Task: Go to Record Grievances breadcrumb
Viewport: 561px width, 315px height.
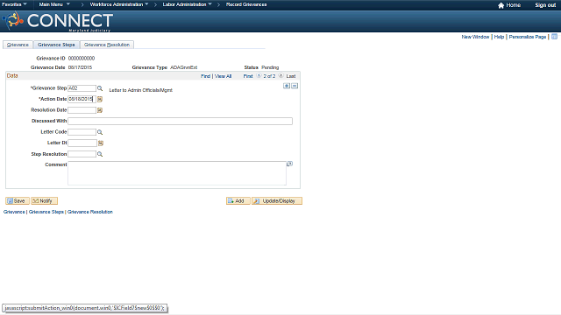Action: point(246,4)
